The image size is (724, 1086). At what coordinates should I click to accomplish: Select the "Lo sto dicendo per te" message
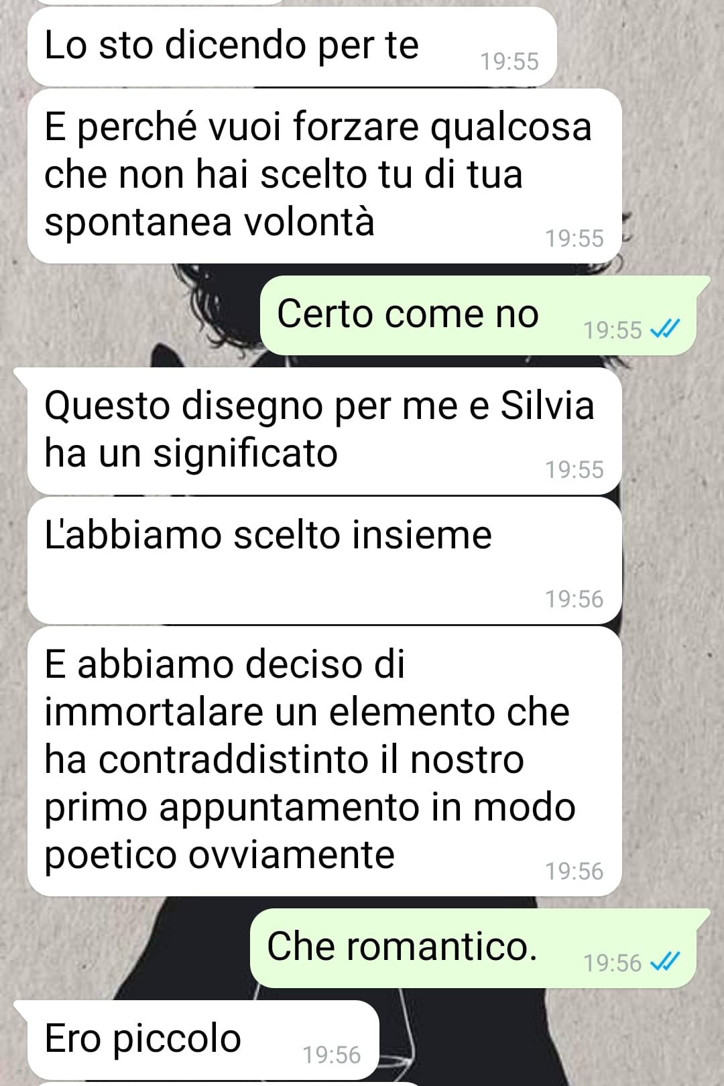(292, 46)
